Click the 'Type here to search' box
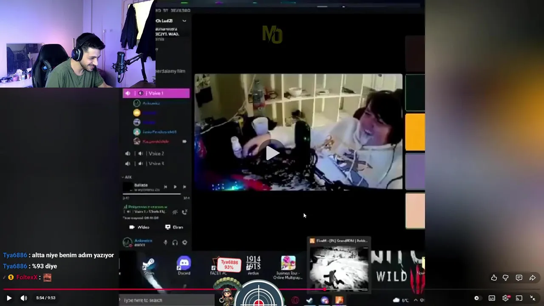 point(166,300)
